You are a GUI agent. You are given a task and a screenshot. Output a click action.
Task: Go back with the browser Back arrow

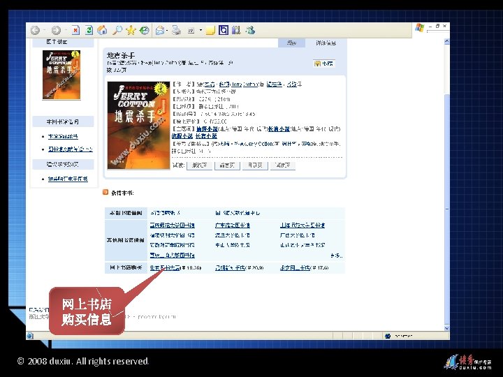pos(36,31)
